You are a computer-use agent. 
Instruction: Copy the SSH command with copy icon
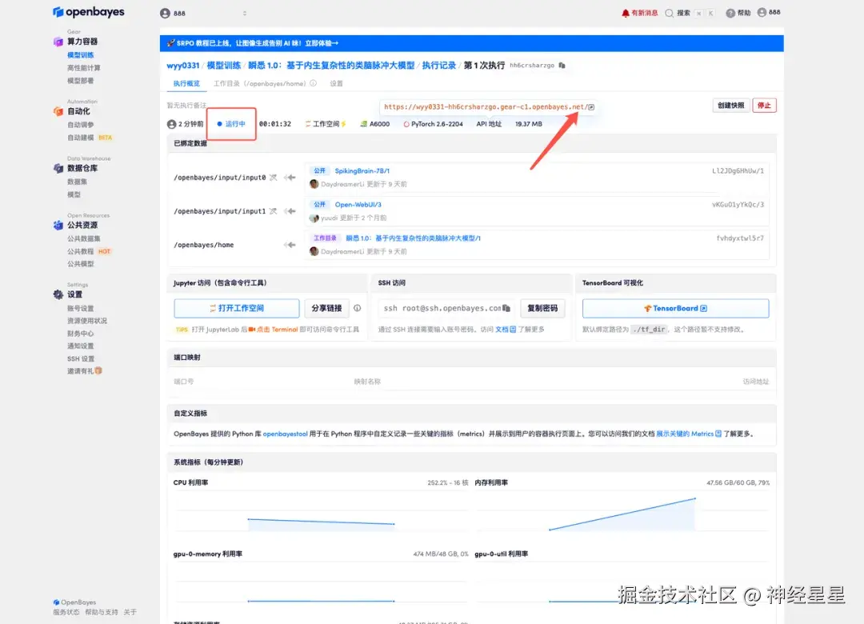(x=506, y=308)
